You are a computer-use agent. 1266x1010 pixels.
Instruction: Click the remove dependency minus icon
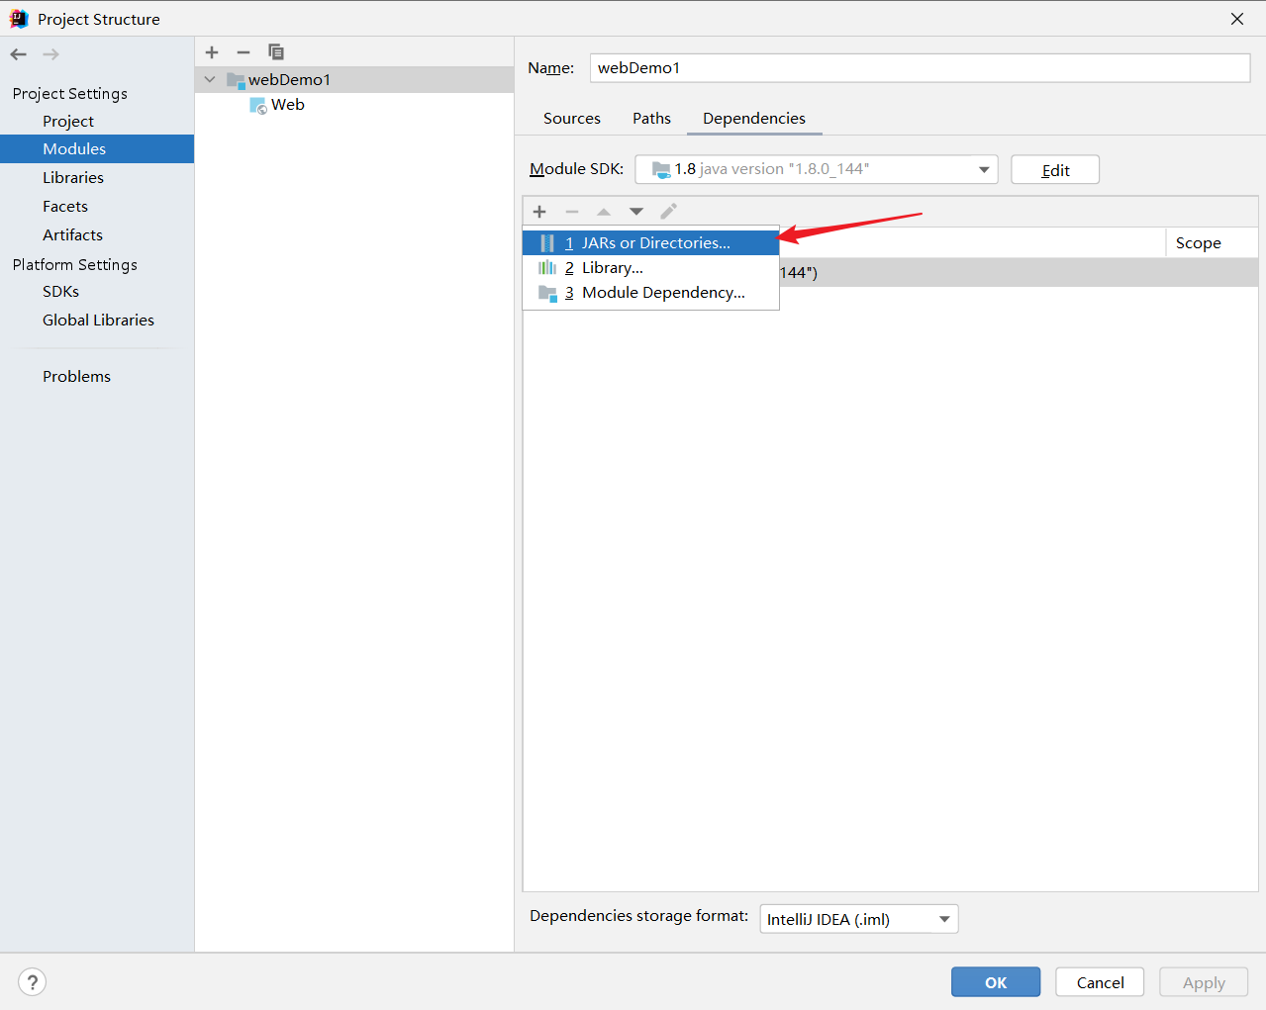pos(571,211)
